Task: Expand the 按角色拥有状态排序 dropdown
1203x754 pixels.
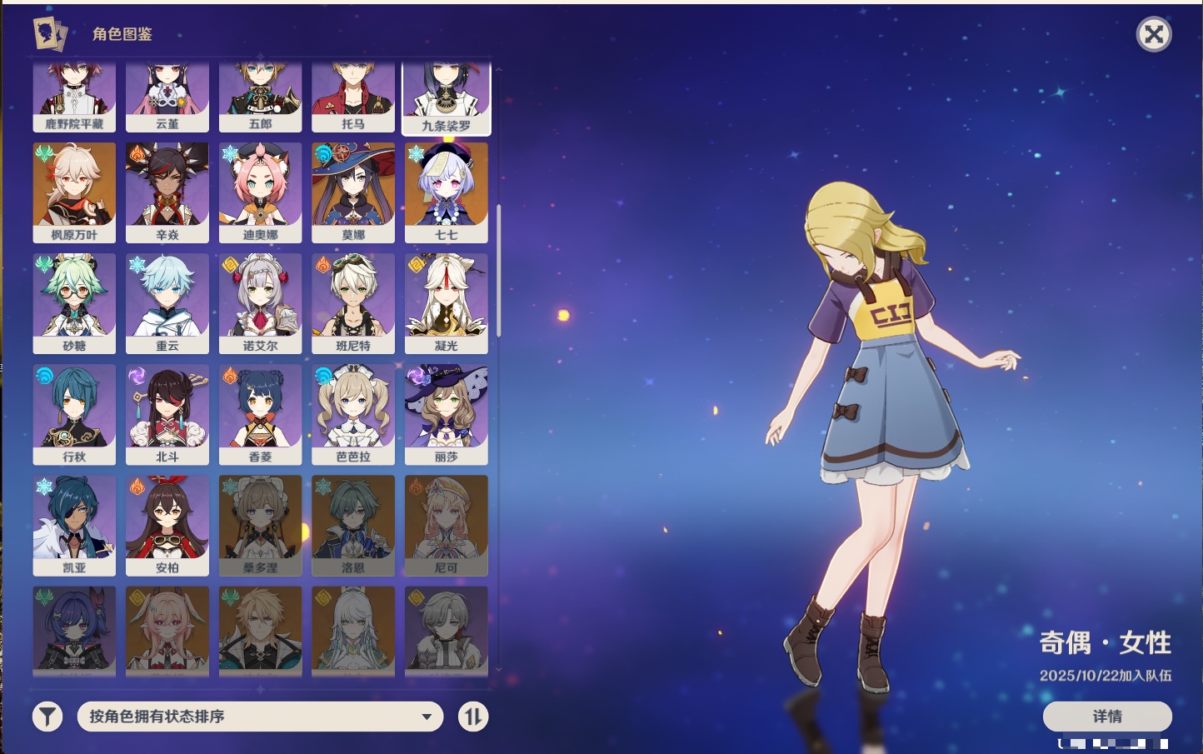Action: (261, 717)
